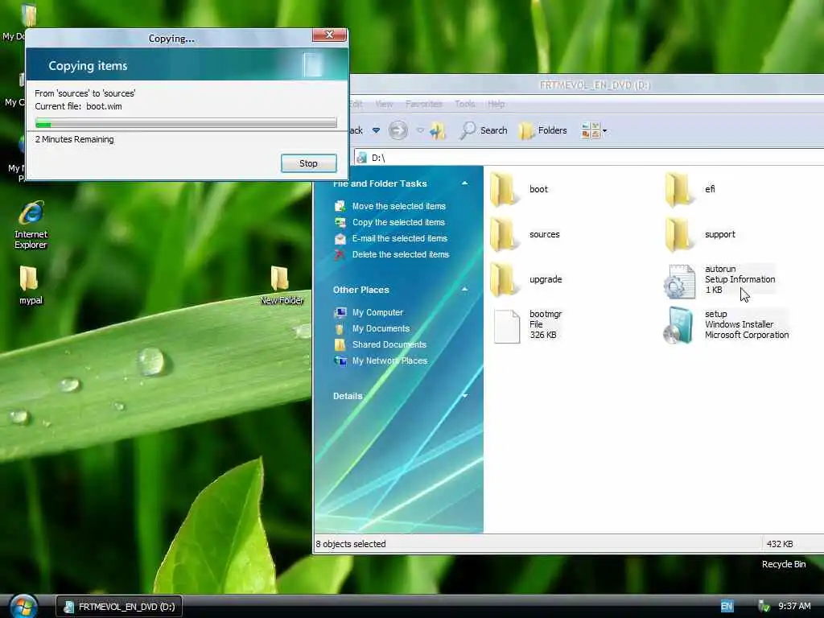Click the EN language indicator
This screenshot has width=824, height=618.
coord(727,607)
